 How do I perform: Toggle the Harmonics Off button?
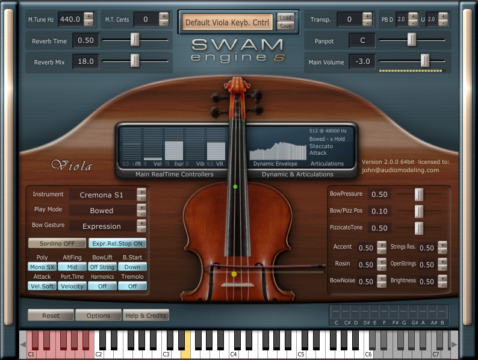pyautogui.click(x=102, y=286)
